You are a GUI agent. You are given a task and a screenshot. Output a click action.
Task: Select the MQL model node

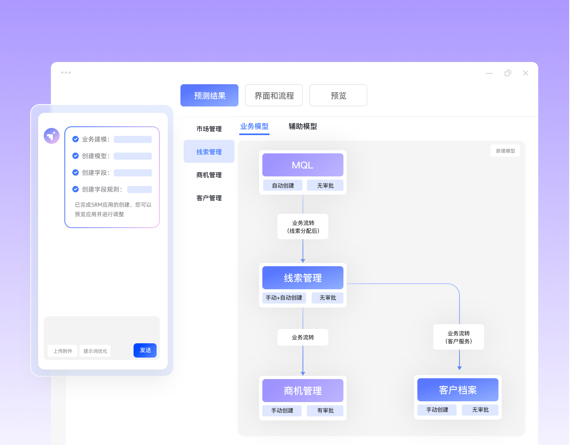click(x=302, y=165)
